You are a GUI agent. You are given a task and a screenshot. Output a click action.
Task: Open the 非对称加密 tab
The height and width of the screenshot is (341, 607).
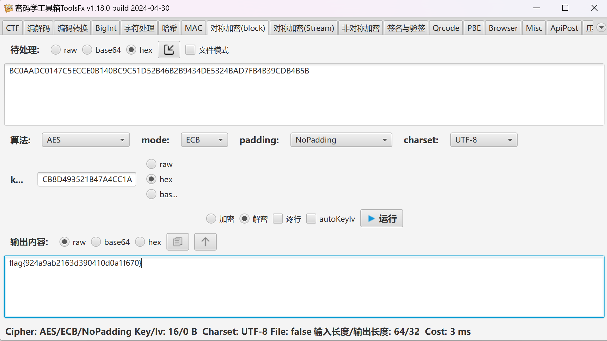tap(361, 28)
